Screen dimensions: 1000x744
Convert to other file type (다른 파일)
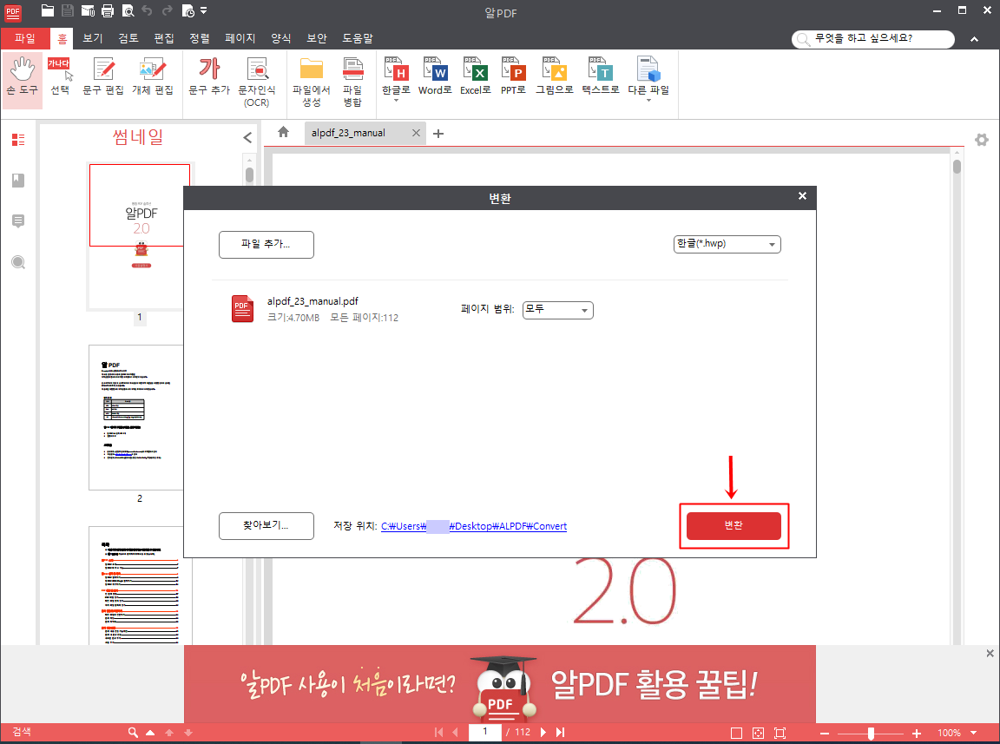tap(648, 76)
